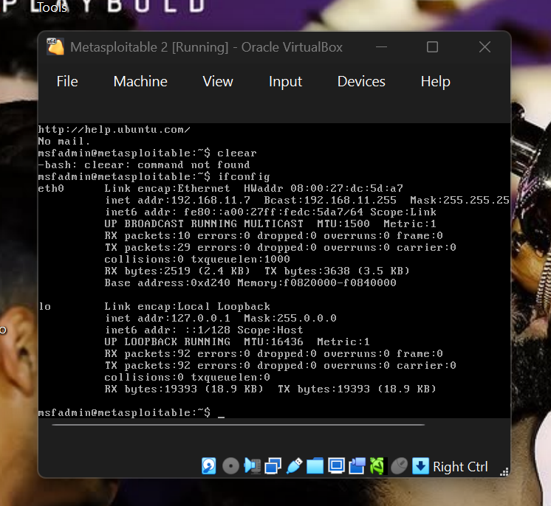
Task: Click the VirtualBox window title icon
Action: [55, 46]
